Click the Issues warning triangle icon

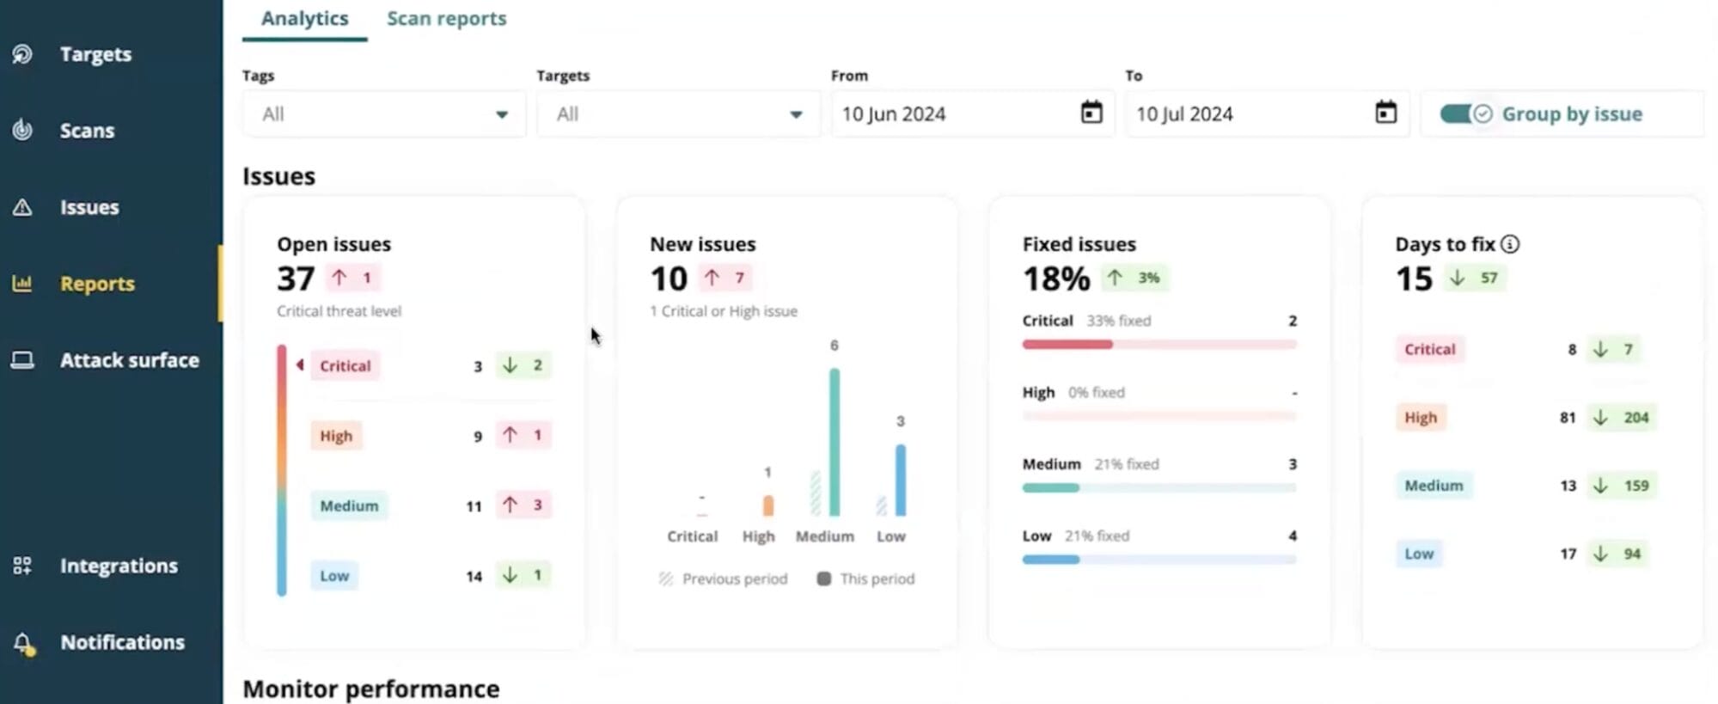(22, 207)
